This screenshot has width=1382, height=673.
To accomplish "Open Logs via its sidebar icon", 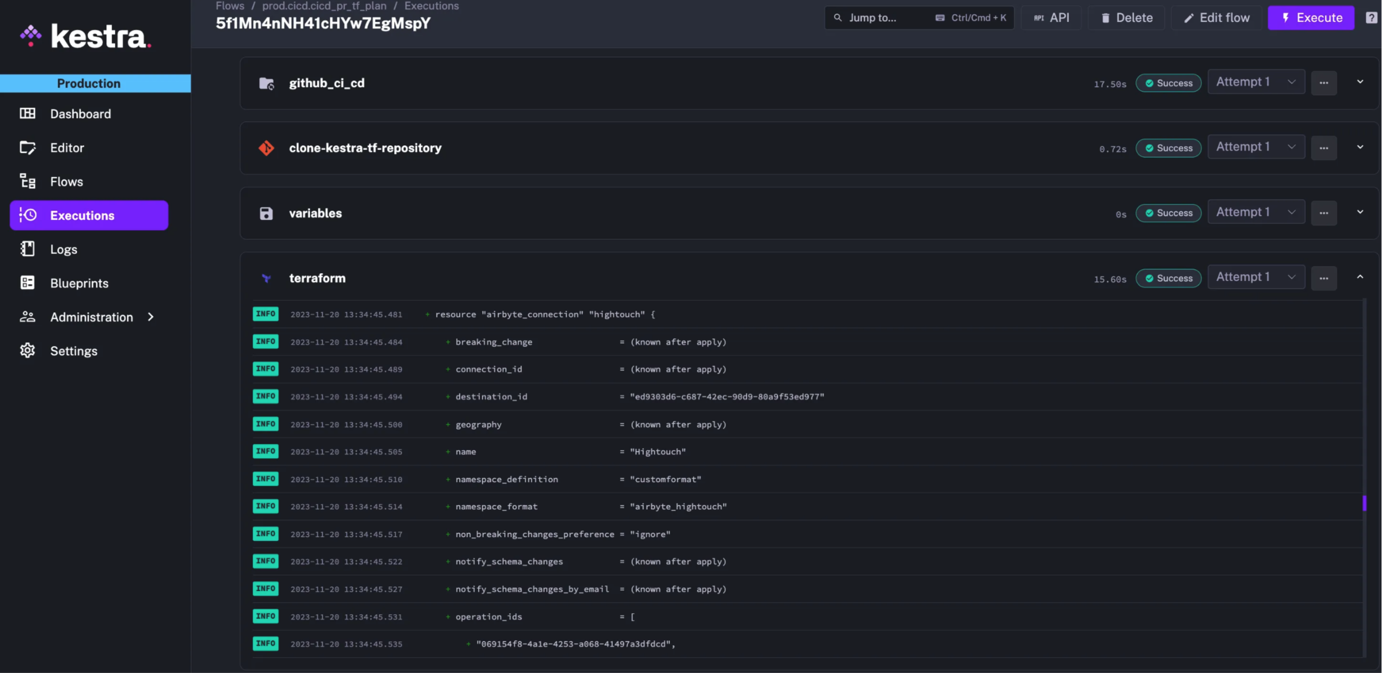I will [27, 249].
